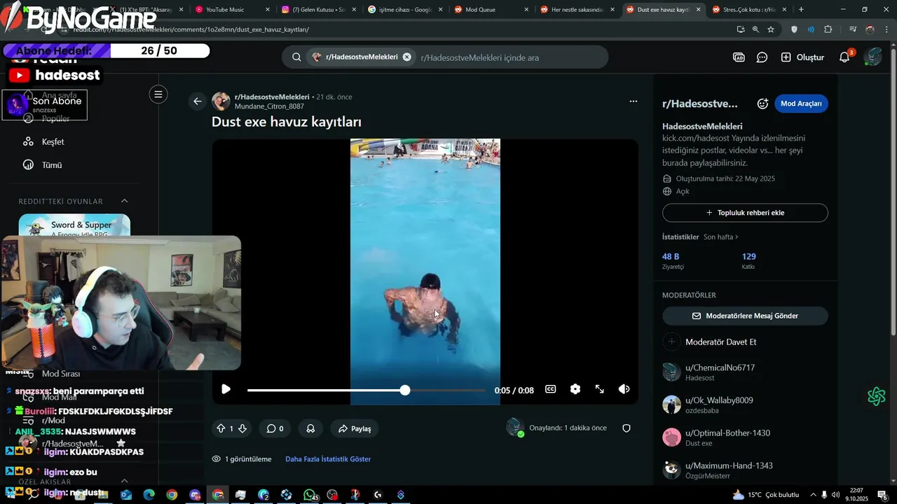Screen dimensions: 897x504
Task: Click Topluluk rehberi ekle button
Action: tap(745, 213)
